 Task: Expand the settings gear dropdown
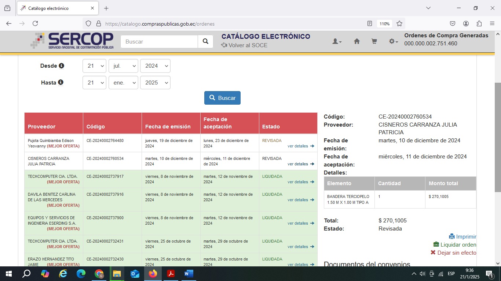click(393, 42)
